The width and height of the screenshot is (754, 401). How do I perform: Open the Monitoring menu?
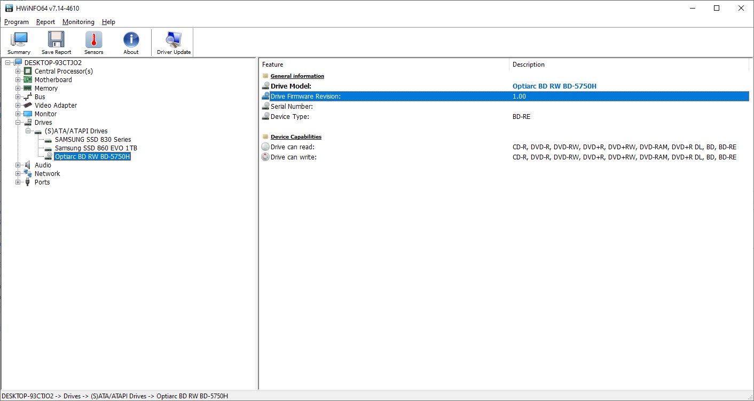tap(78, 22)
